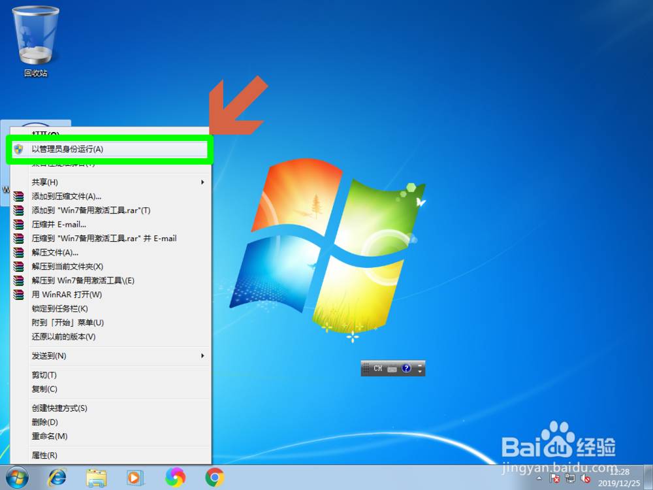Click WinRAR icon beside 压缩到 rar 并 E-mail

(x=18, y=238)
